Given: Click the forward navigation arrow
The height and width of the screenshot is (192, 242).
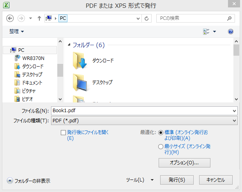Looking at the screenshot, I should pyautogui.click(x=21, y=18).
